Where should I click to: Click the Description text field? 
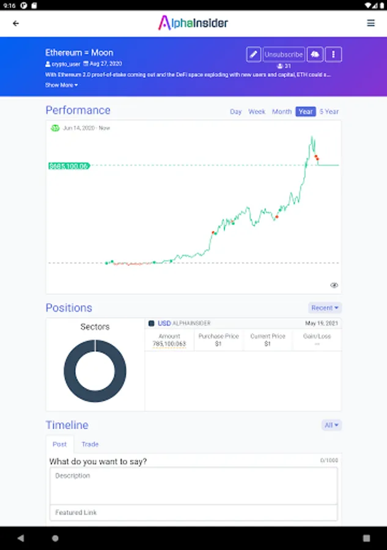pyautogui.click(x=193, y=486)
